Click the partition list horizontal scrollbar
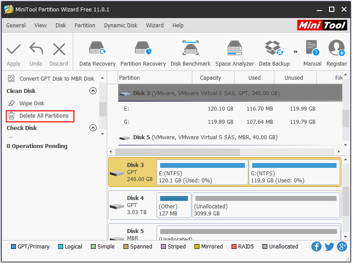Viewport: 352px width, 263px height. pos(177,152)
